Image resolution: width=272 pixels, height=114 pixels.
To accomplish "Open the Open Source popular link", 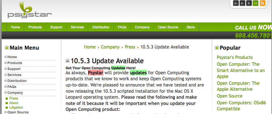I will point(229,96).
